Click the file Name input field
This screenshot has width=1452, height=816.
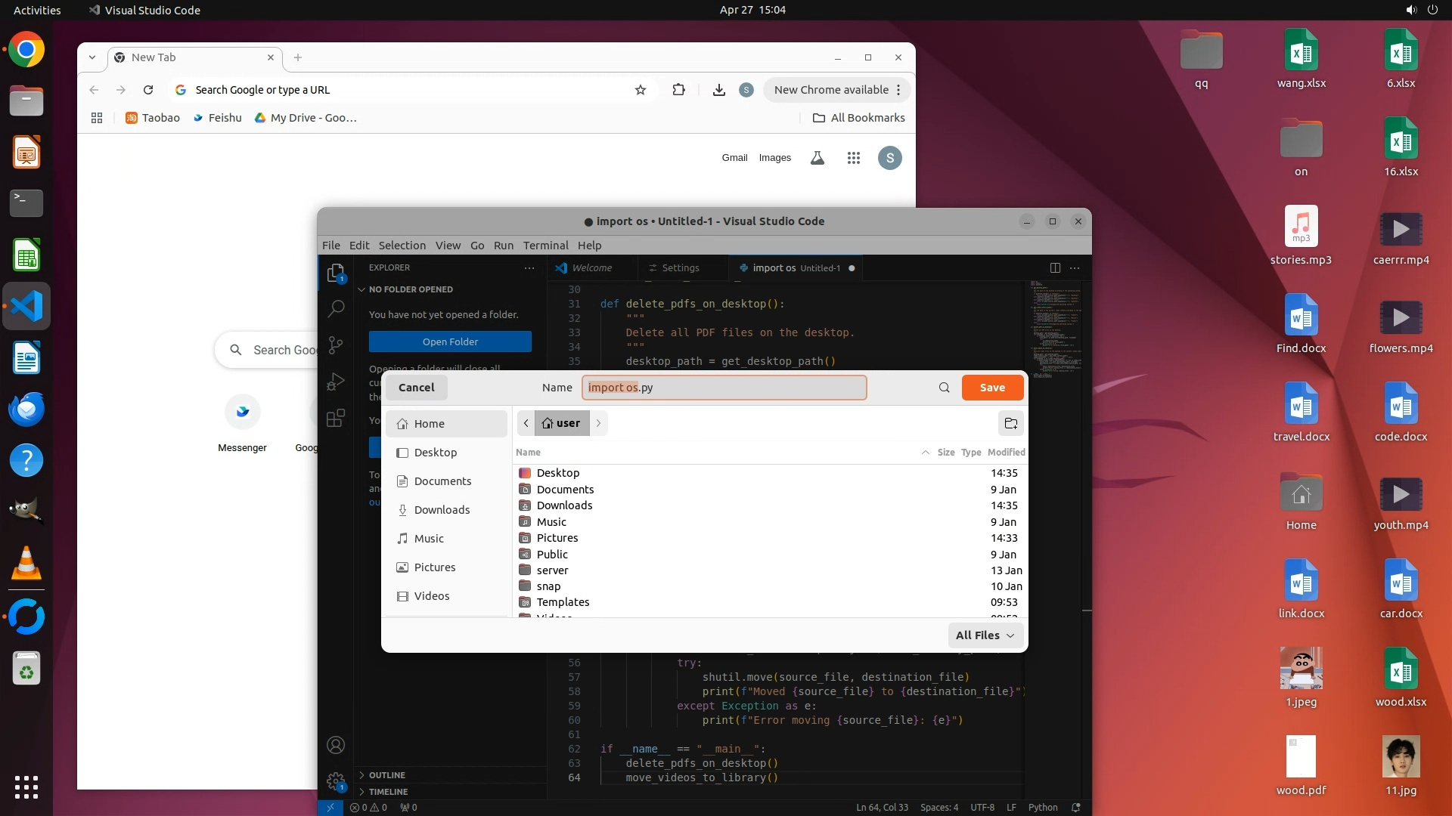(724, 388)
